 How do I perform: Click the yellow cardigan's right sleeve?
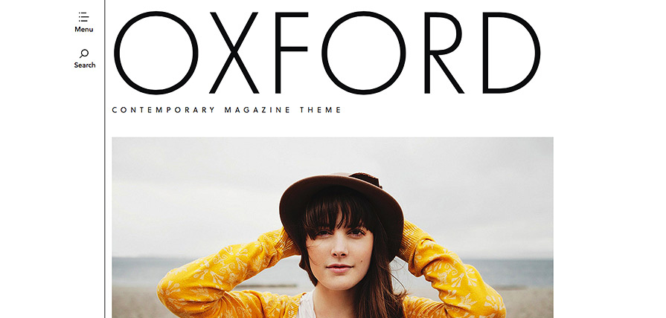point(450,271)
